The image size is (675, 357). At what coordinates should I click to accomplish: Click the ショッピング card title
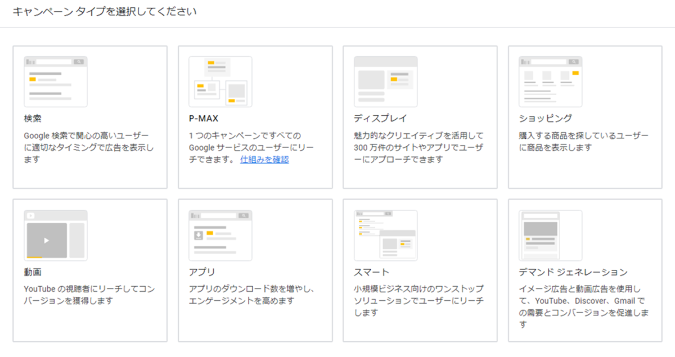tap(546, 119)
